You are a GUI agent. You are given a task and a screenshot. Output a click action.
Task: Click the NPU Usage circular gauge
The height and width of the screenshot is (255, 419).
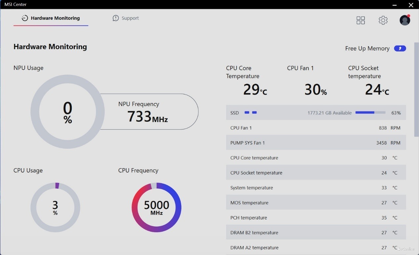coord(68,112)
